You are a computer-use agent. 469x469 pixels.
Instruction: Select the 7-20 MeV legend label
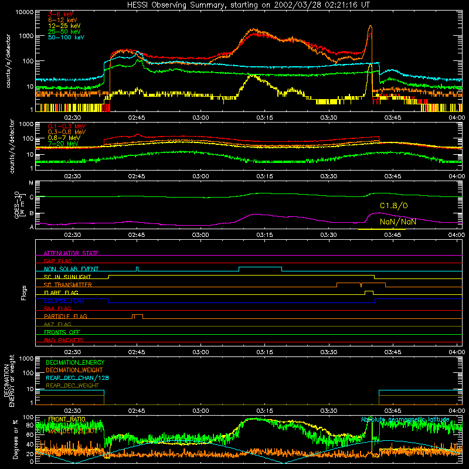[63, 144]
